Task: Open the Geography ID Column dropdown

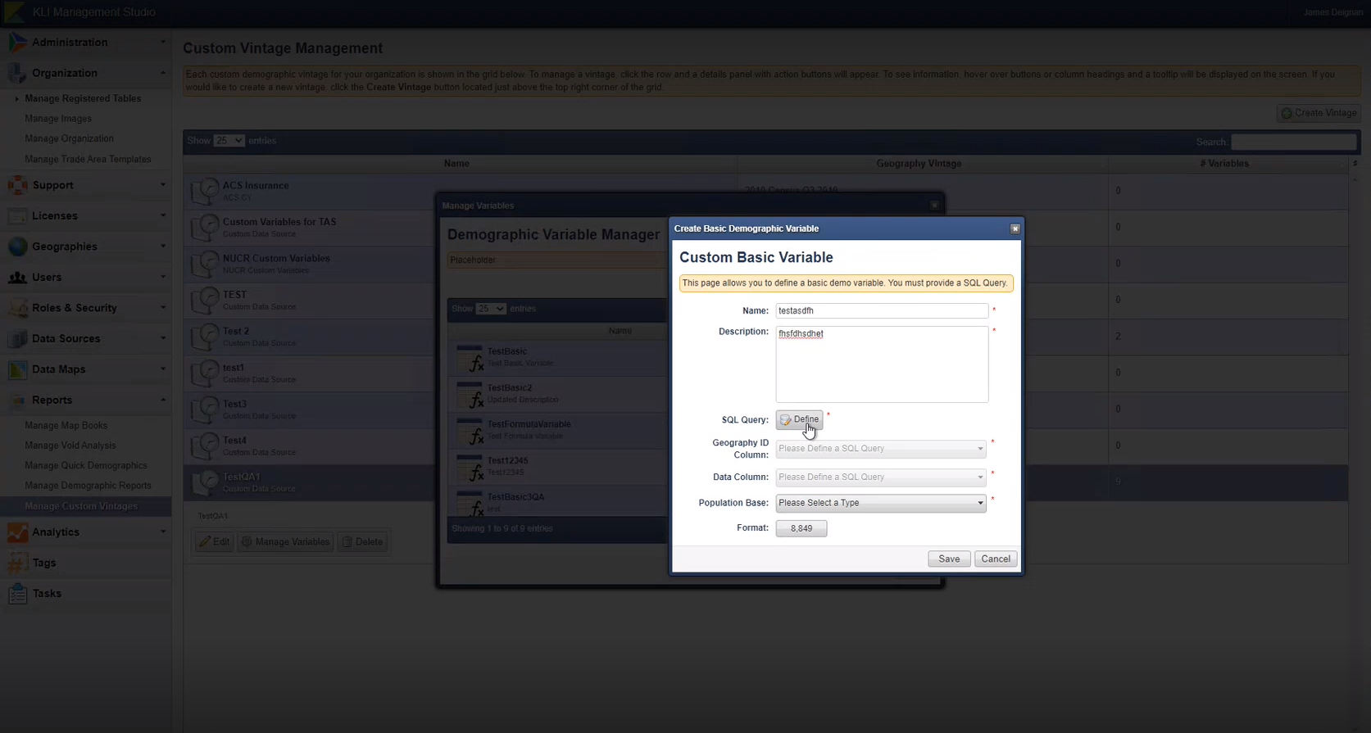Action: 880,449
